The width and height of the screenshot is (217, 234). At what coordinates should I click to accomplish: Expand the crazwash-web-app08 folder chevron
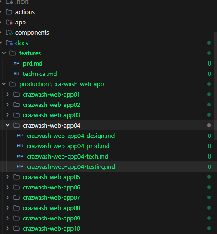click(8, 208)
